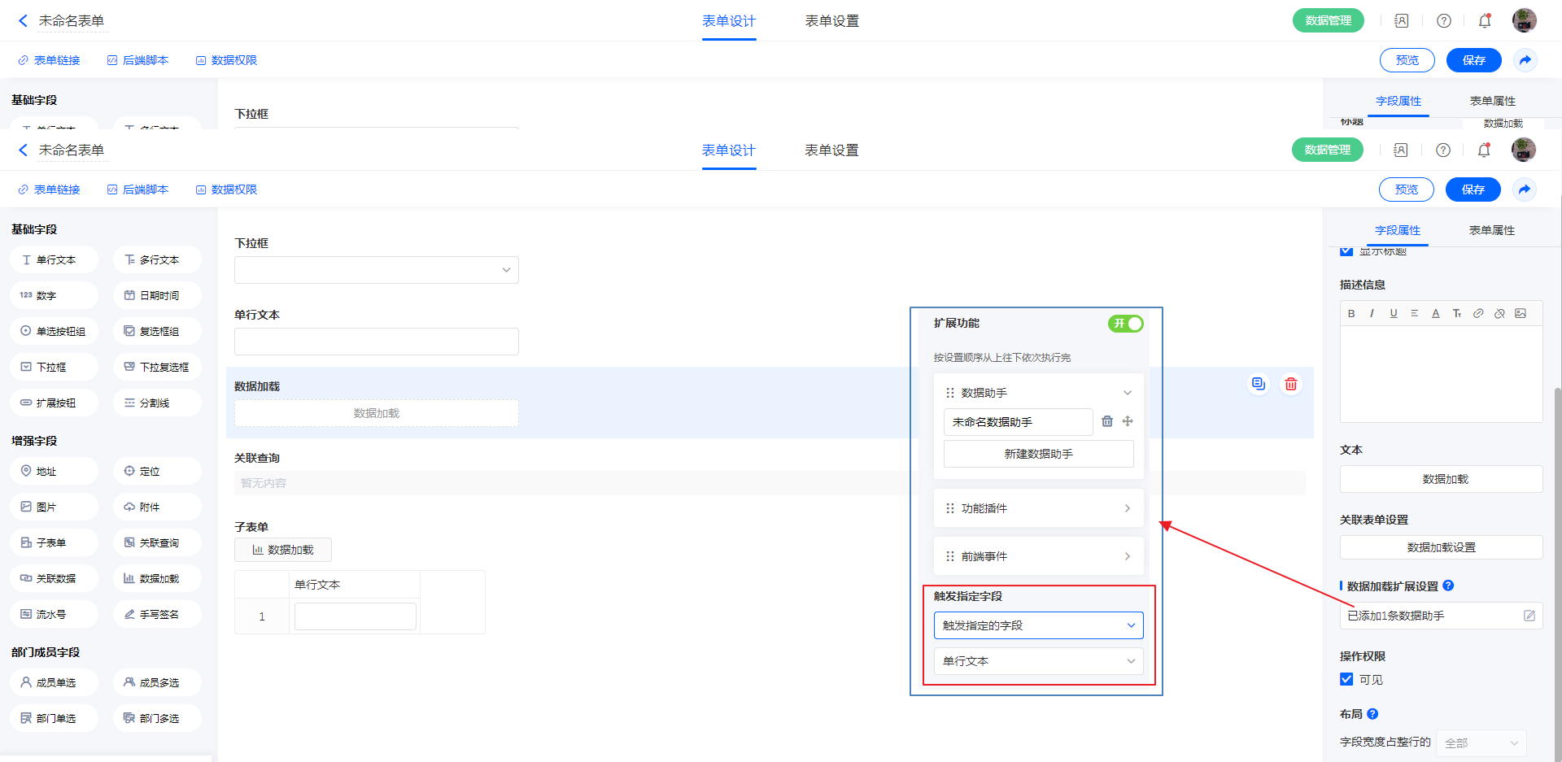
Task: Click edit icon in 已添加1条数据助手 box
Action: pyautogui.click(x=1529, y=616)
